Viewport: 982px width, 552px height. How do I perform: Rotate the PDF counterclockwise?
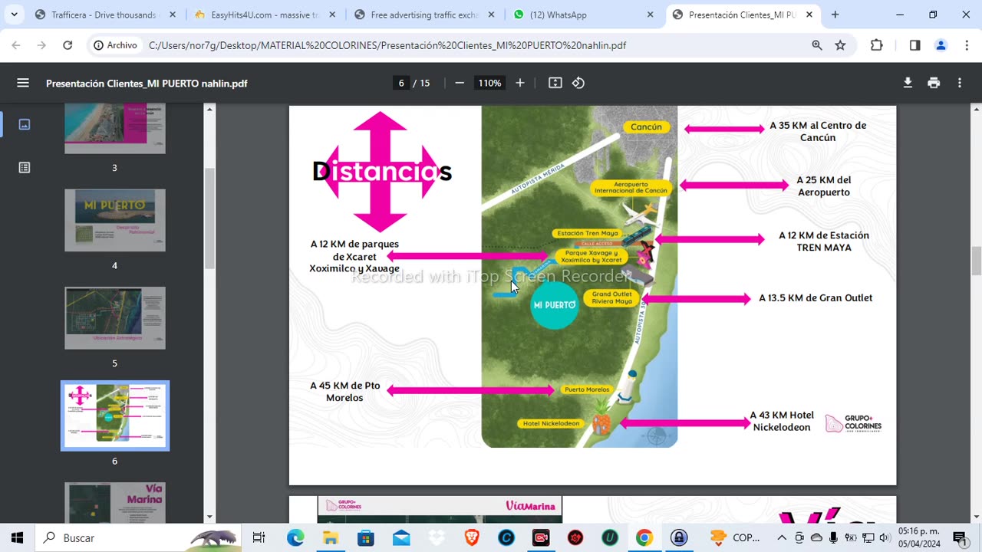click(578, 83)
